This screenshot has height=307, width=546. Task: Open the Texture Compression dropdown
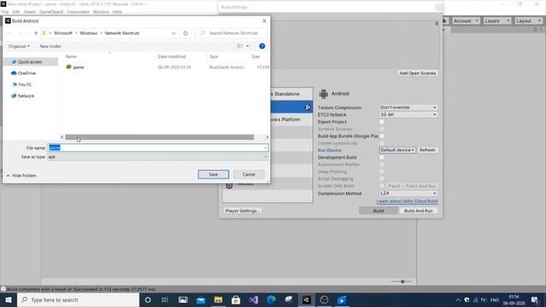[408, 107]
